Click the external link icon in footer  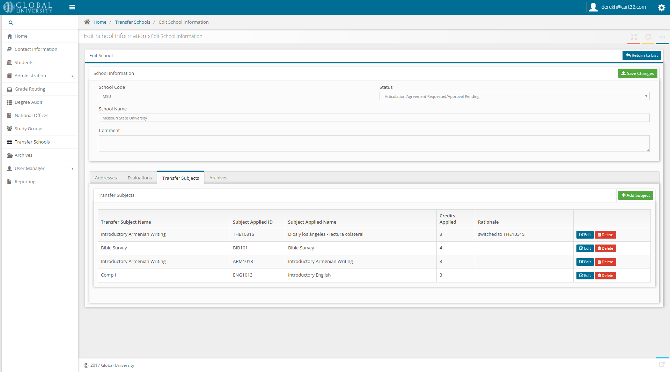tap(662, 364)
